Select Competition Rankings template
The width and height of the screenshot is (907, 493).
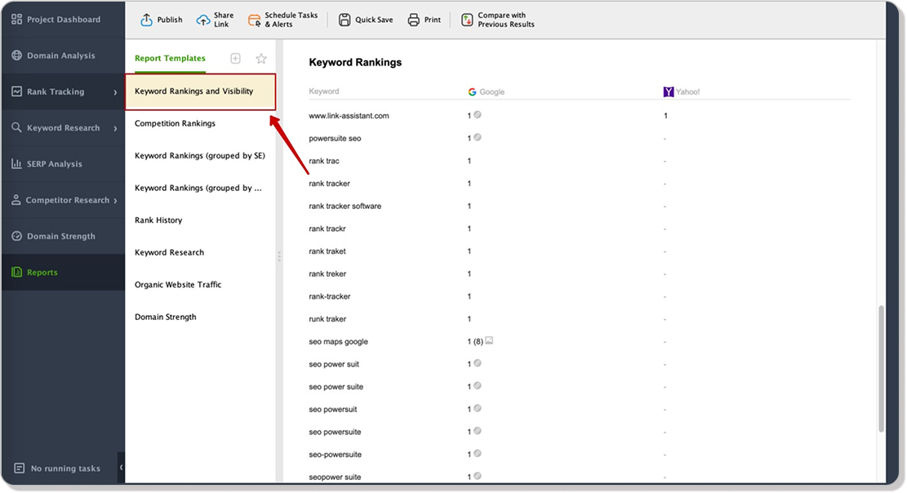pos(175,123)
